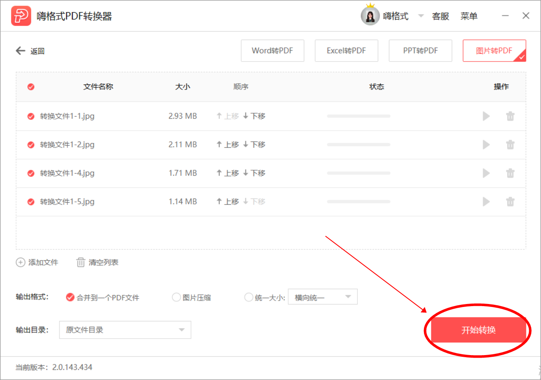The height and width of the screenshot is (380, 541).
Task: Click the preview play icon for 转换文件1-1.jpg
Action: 486,116
